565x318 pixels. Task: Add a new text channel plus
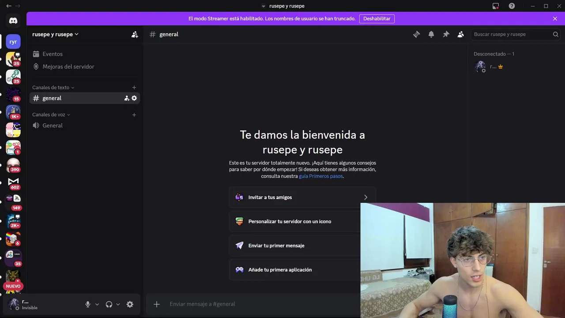tap(134, 87)
